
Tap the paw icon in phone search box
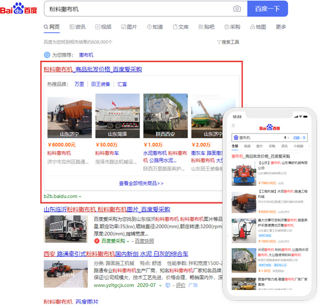click(236, 137)
